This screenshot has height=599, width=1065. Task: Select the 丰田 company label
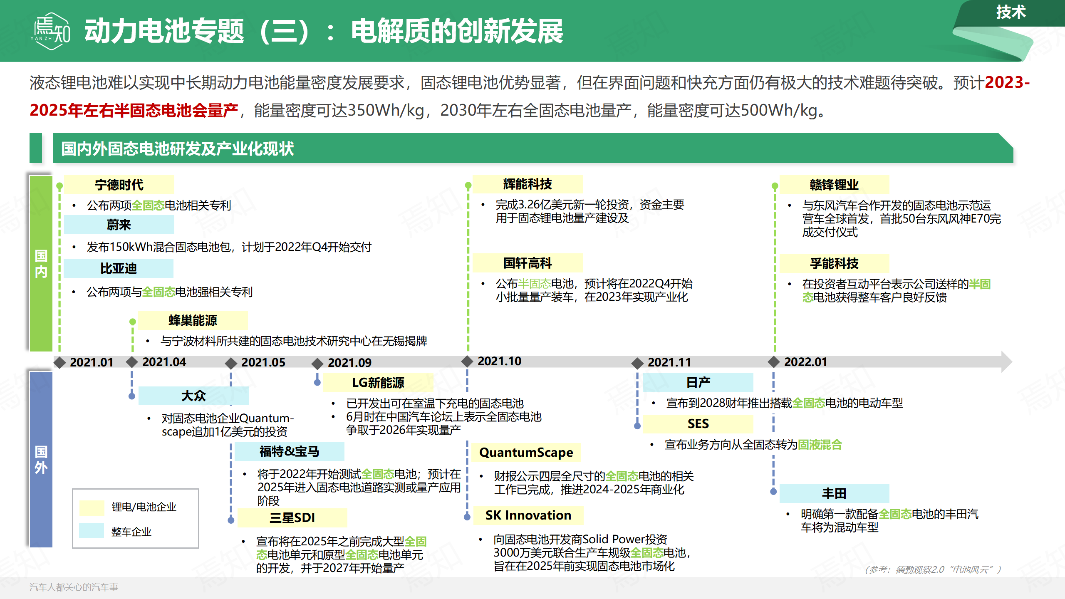pos(834,493)
